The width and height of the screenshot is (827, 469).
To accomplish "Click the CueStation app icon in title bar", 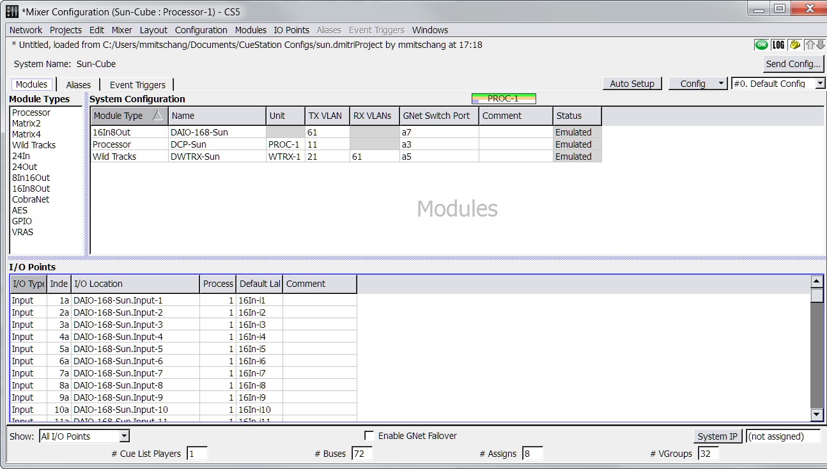I will 12,11.
